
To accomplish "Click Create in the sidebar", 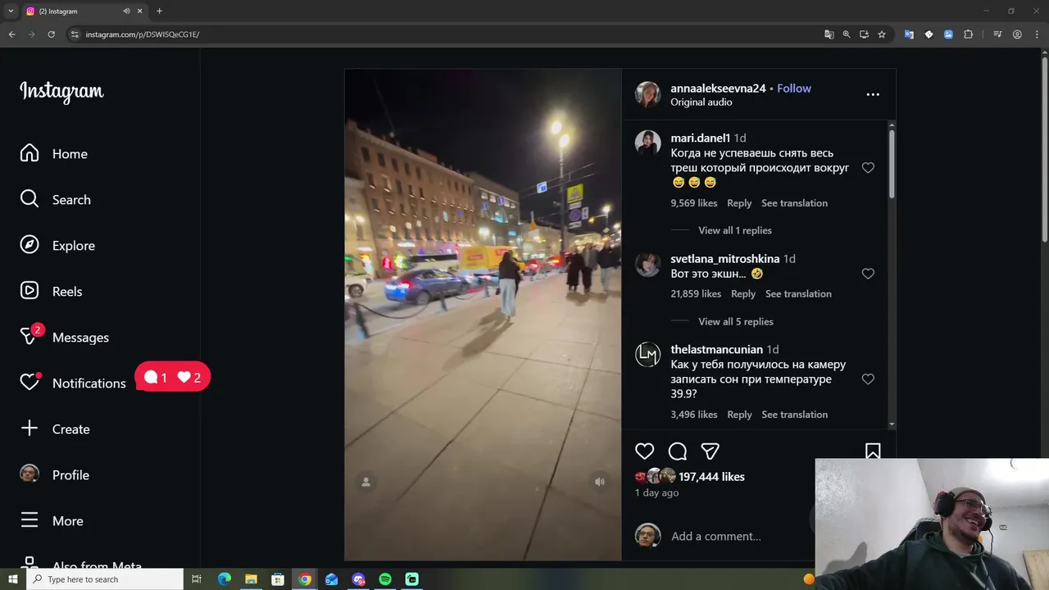I will [55, 429].
